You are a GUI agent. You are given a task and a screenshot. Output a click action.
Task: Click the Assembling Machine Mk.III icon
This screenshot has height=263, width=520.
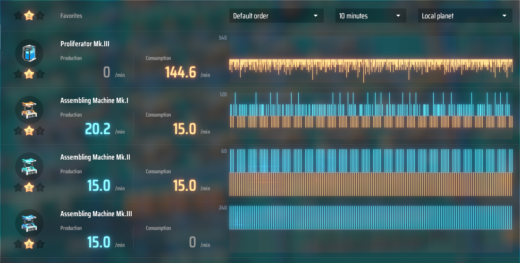(x=29, y=222)
